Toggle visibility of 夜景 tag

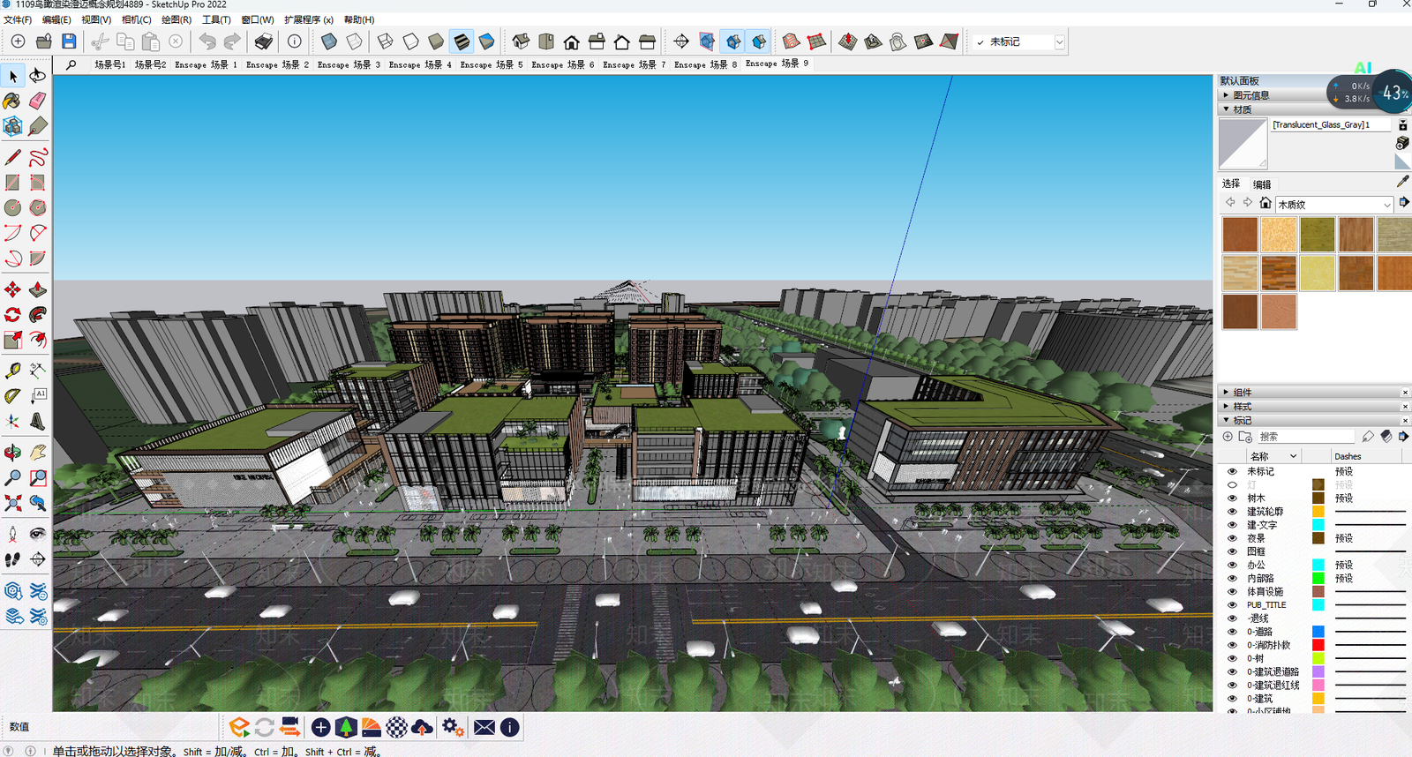click(x=1232, y=538)
